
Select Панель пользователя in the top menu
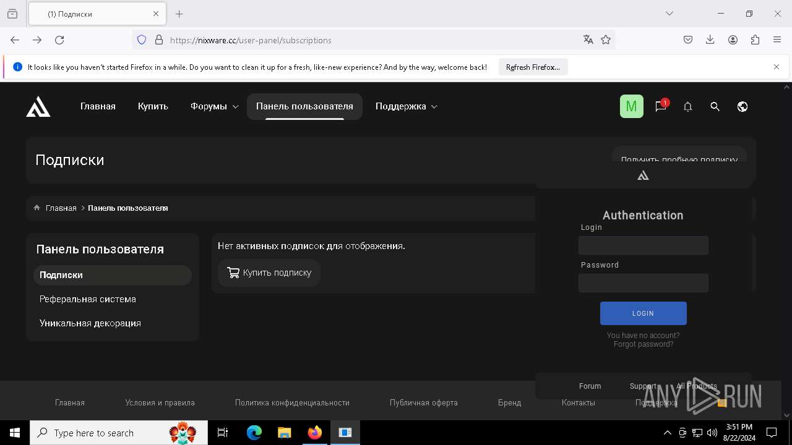coord(304,106)
